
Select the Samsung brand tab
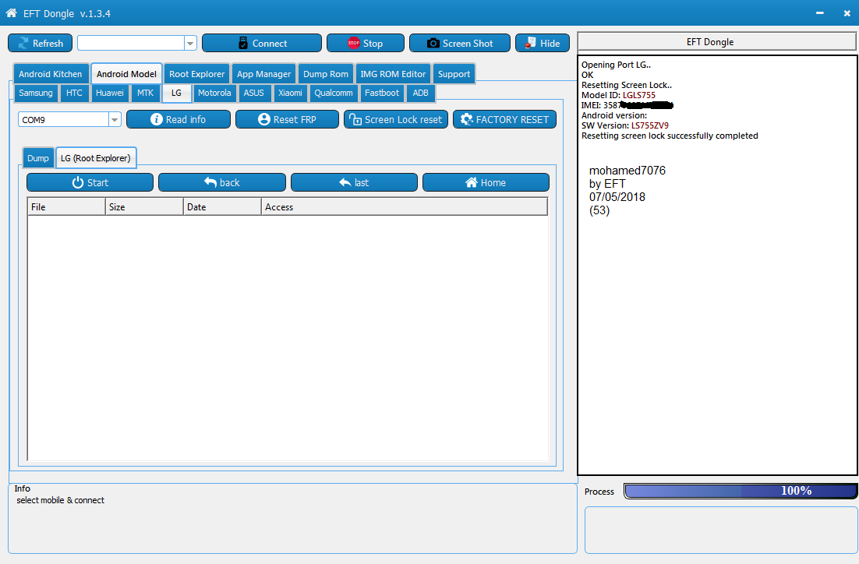[36, 93]
